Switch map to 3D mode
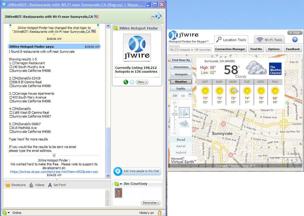304x216 pixels. pyautogui.click(x=183, y=96)
